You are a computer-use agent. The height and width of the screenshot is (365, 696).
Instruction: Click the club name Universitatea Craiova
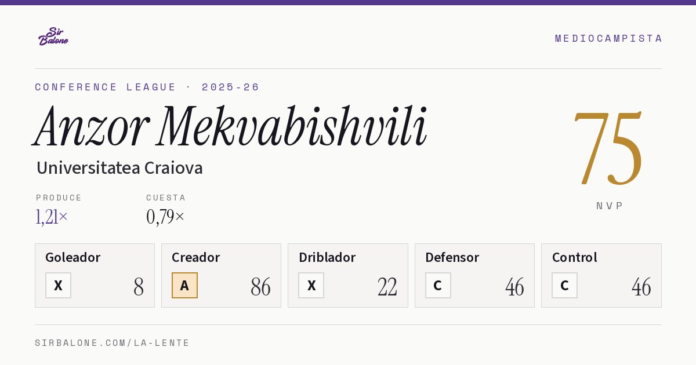click(119, 168)
